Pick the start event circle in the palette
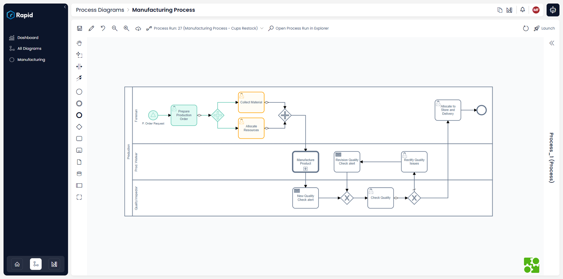 (79, 92)
